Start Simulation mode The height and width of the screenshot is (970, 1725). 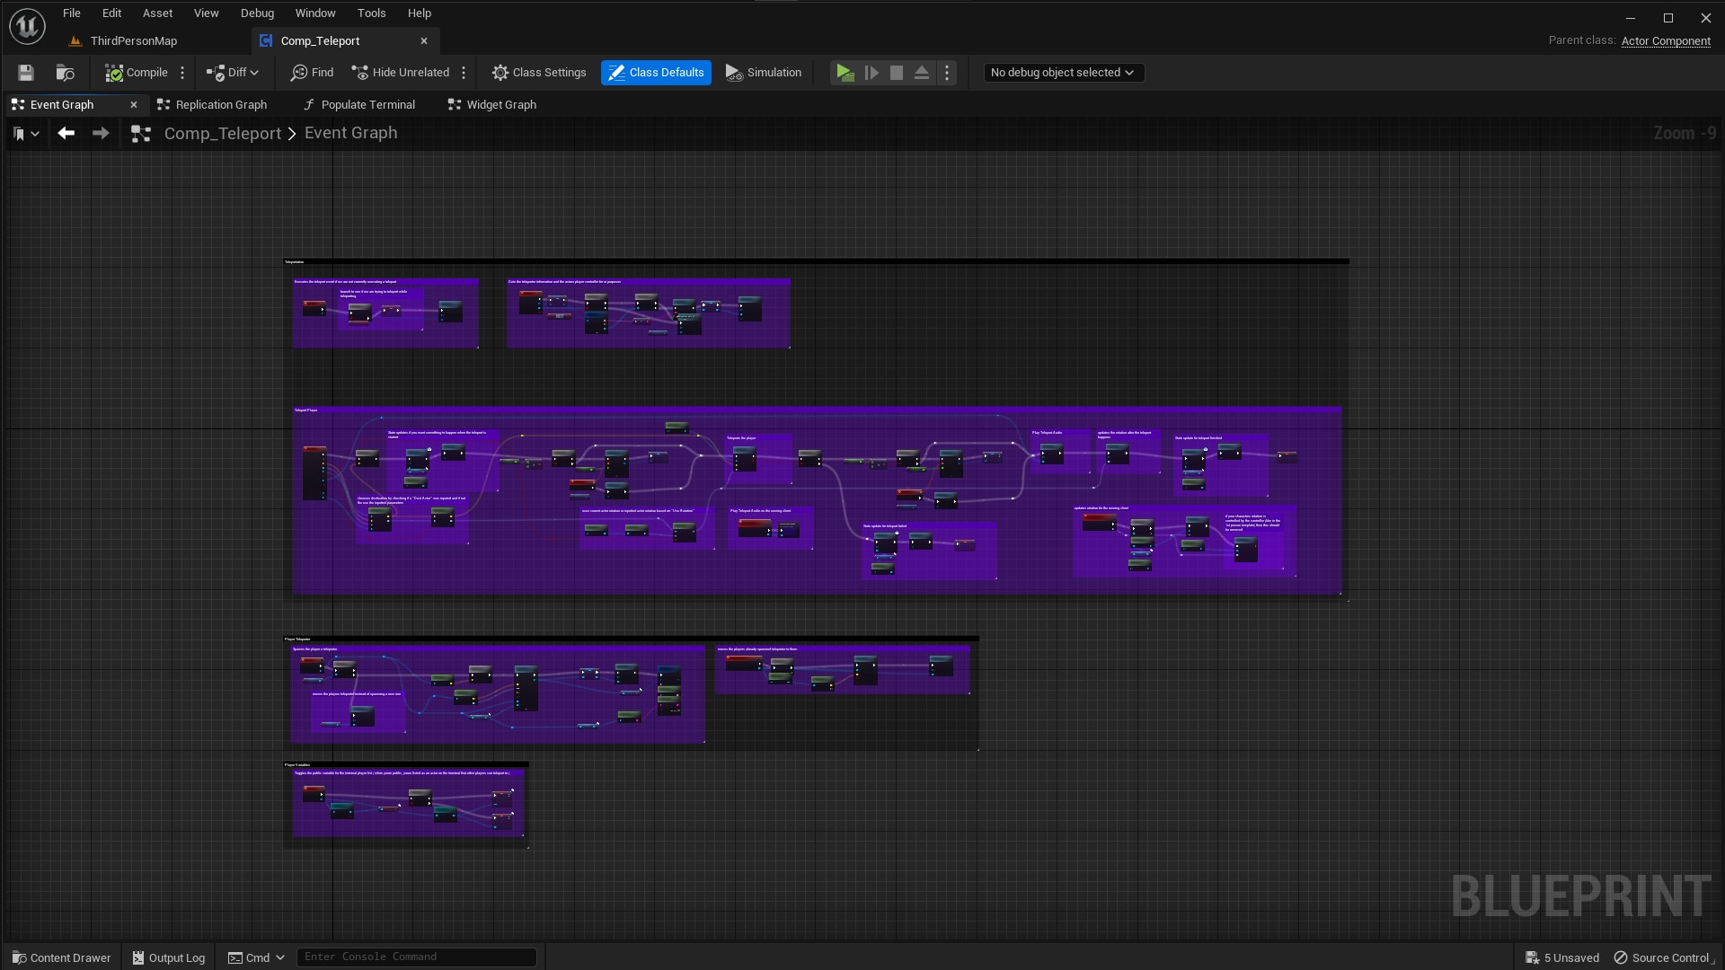[x=763, y=72]
